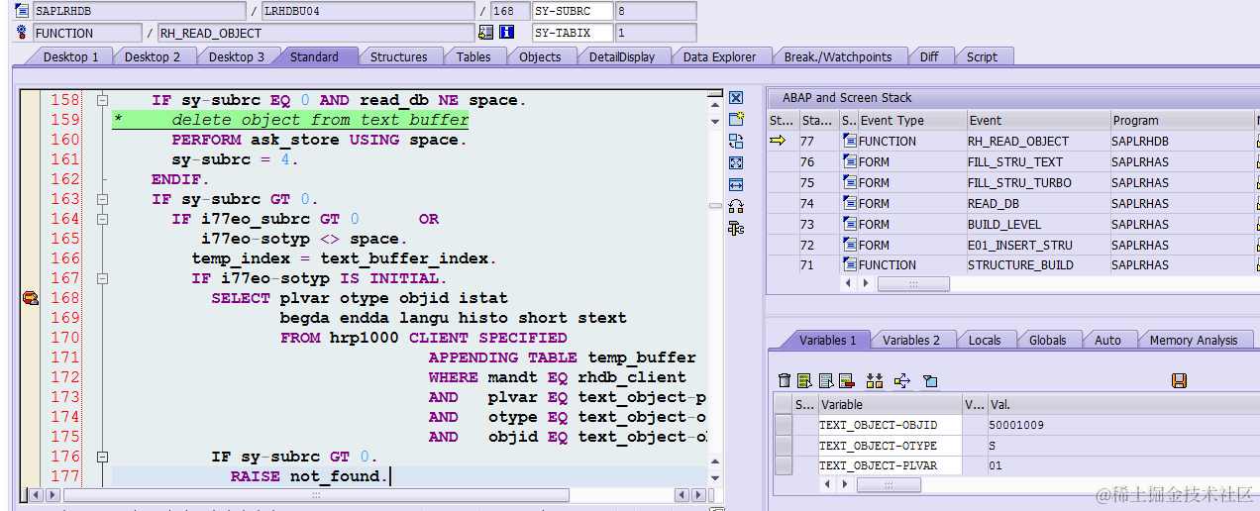The image size is (1260, 511).
Task: Switch to the Desktop 2 tab
Action: tap(153, 56)
